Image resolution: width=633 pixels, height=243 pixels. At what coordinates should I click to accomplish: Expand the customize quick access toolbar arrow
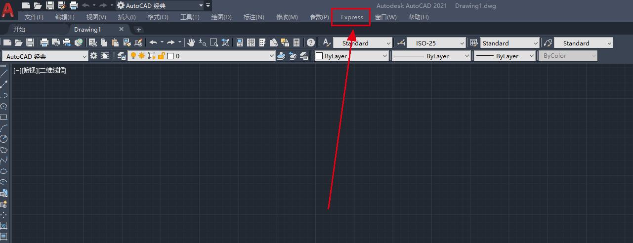point(209,6)
